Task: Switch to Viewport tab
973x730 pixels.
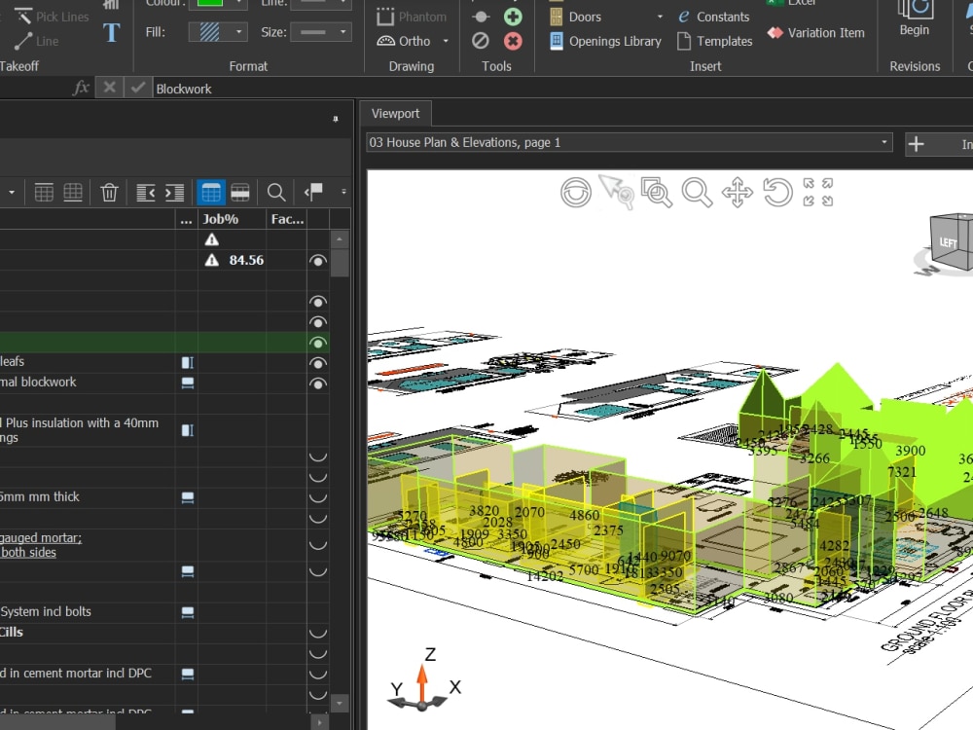Action: coord(395,114)
